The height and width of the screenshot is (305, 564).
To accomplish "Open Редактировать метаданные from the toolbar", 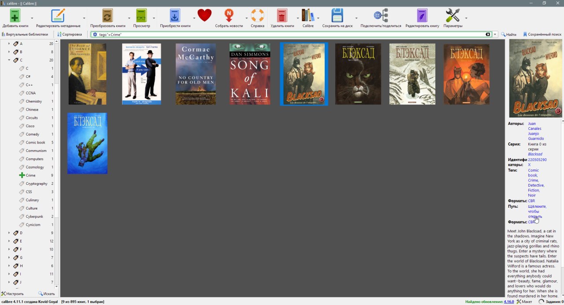I will pyautogui.click(x=58, y=15).
